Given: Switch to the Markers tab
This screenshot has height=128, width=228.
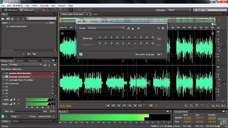Looking at the screenshot, I should click(x=20, y=61).
